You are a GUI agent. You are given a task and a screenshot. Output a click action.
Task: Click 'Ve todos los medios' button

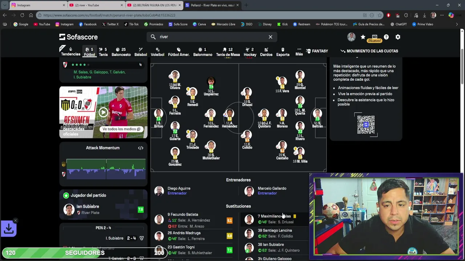[x=121, y=129]
